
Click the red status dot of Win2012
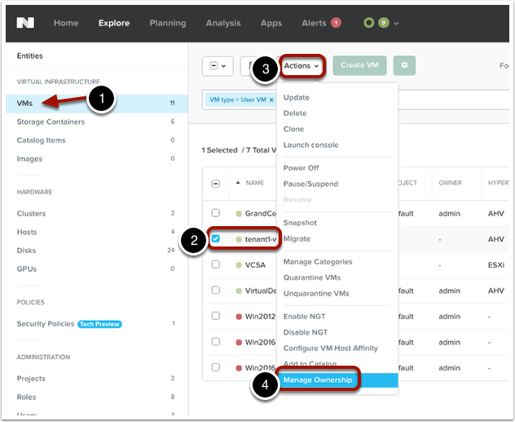(239, 316)
